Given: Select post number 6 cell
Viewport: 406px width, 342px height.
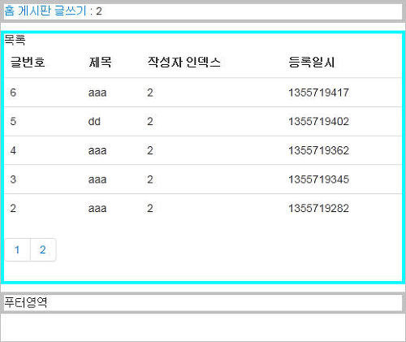Looking at the screenshot, I should pyautogui.click(x=13, y=93).
